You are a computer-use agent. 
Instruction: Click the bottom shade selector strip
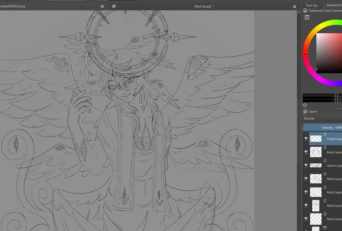322,100
